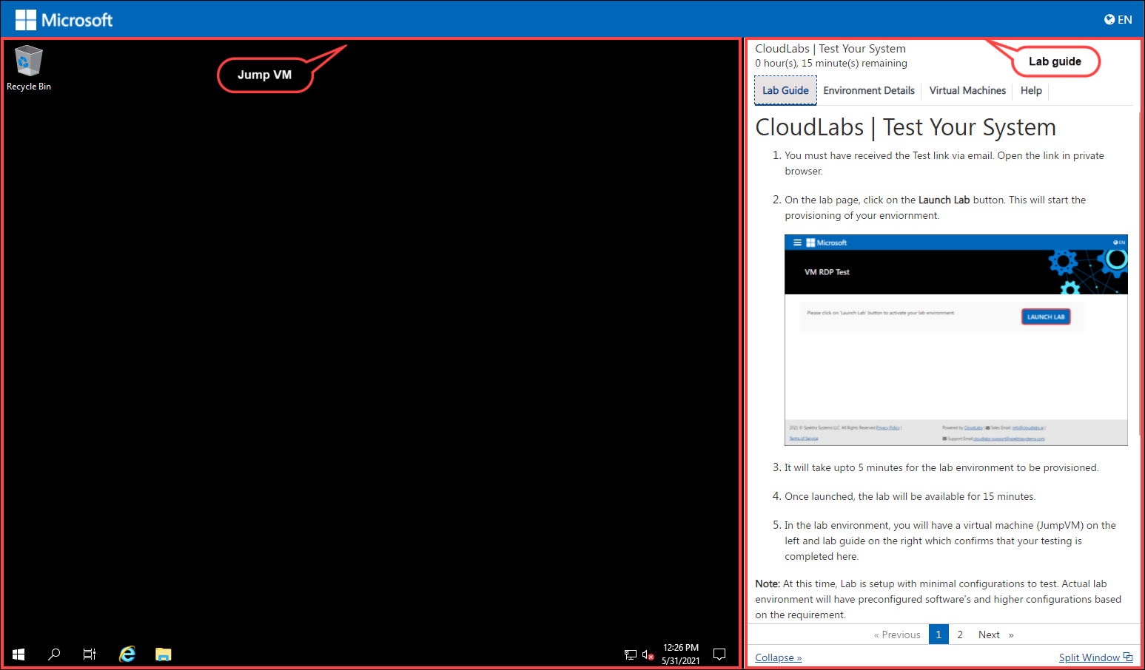
Task: Click the network tray icon
Action: pyautogui.click(x=630, y=654)
